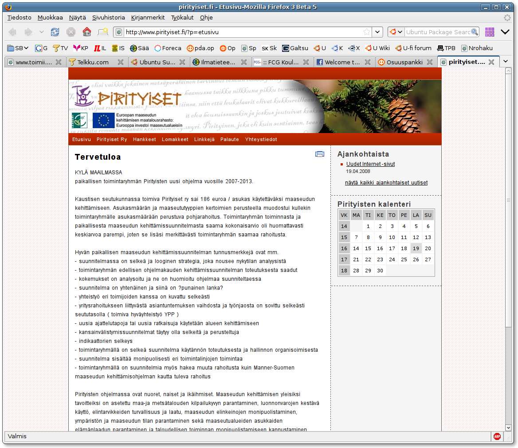Click the Palaute navigation link
Viewport: 518px width, 448px height.
[x=230, y=139]
